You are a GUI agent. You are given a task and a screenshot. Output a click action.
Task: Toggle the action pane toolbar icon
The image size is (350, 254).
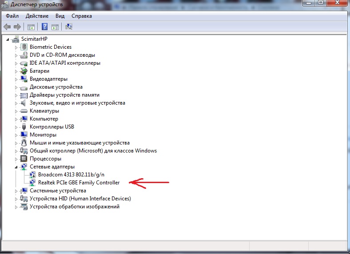coord(55,27)
